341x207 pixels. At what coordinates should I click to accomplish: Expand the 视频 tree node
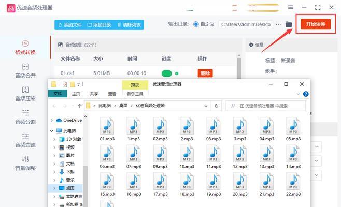tap(54, 147)
